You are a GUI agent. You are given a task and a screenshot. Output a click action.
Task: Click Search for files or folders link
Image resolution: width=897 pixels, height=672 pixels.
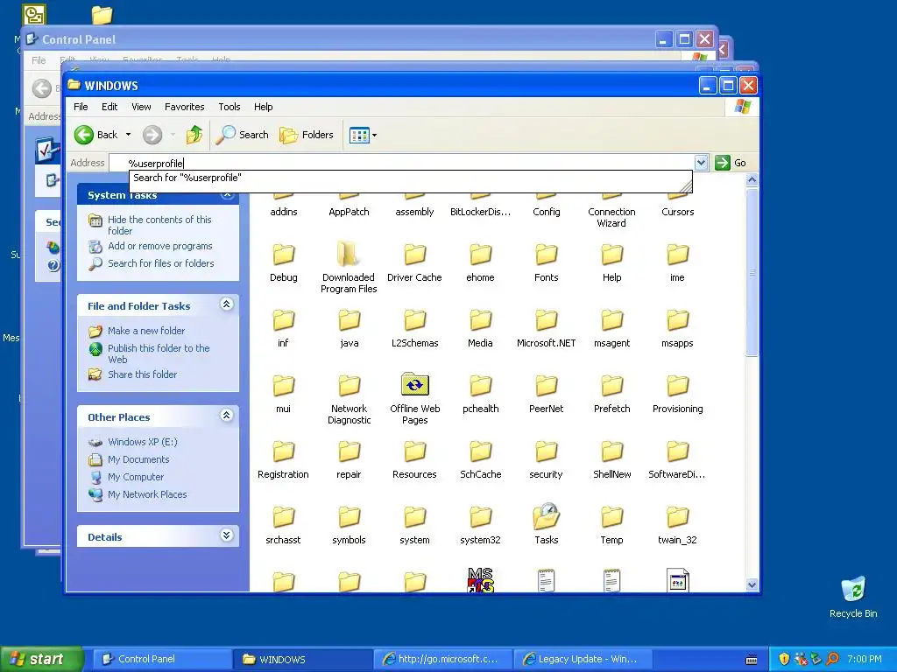[161, 263]
